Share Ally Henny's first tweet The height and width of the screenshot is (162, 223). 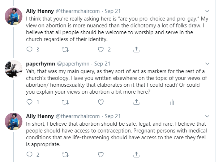(137, 49)
